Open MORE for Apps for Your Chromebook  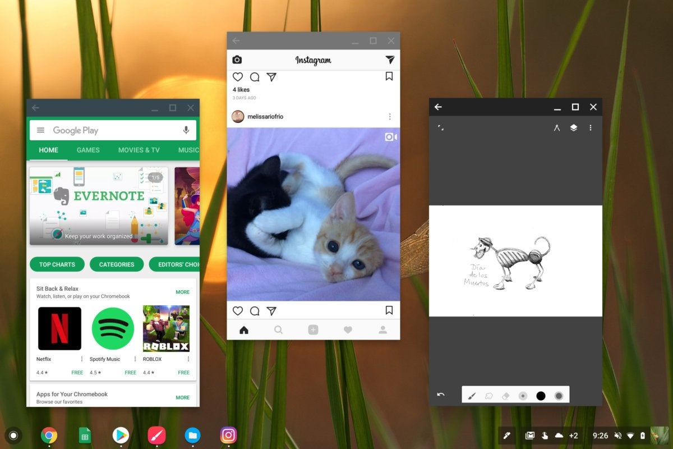183,397
